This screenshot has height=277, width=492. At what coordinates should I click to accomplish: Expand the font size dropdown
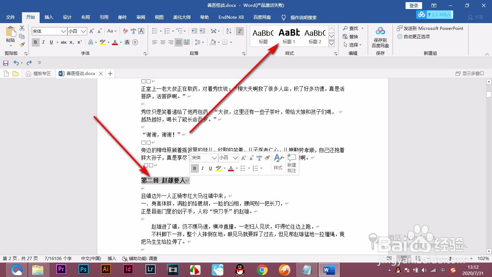click(83, 31)
